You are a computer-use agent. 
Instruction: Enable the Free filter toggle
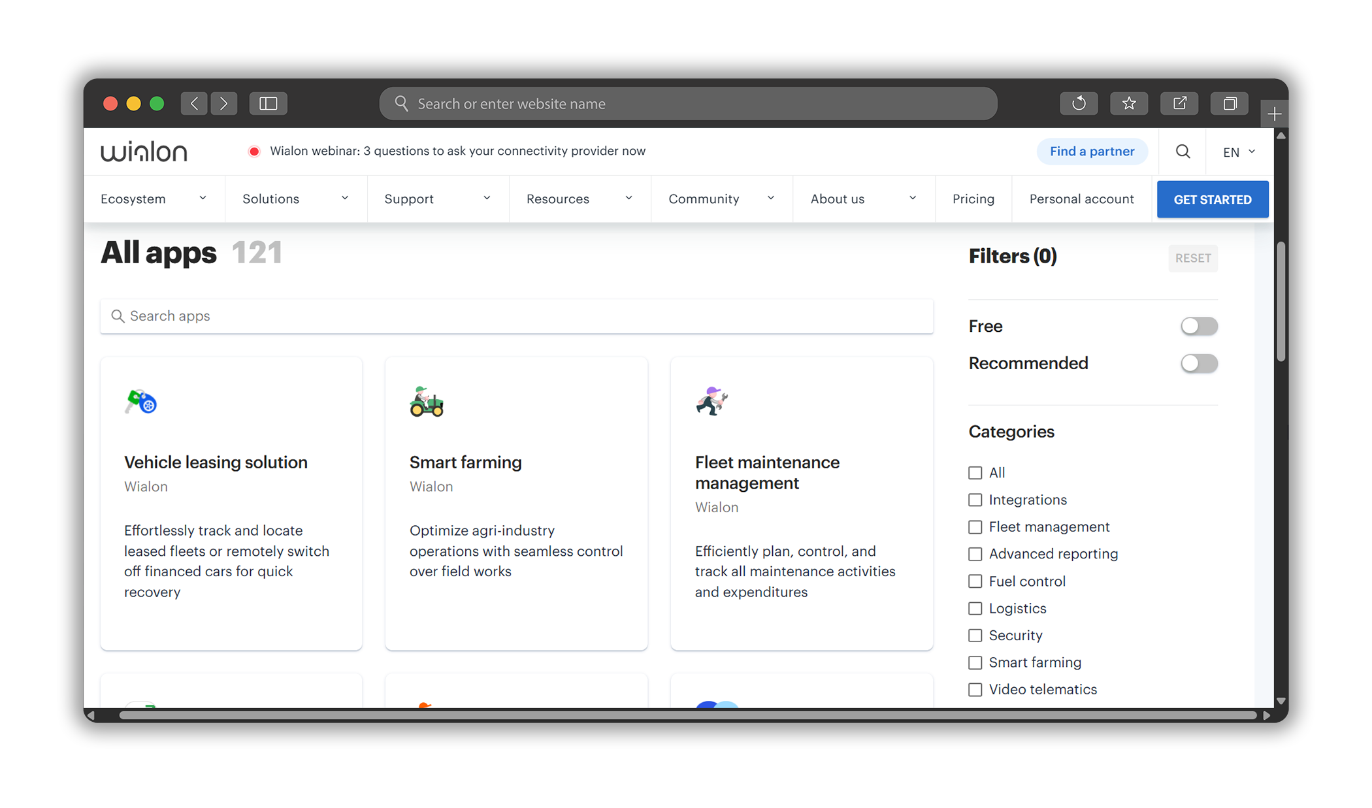point(1199,326)
